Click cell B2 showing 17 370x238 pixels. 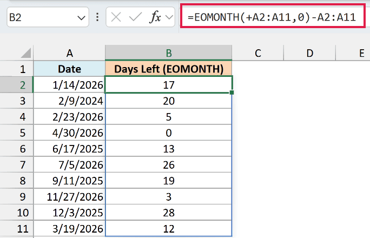[168, 85]
